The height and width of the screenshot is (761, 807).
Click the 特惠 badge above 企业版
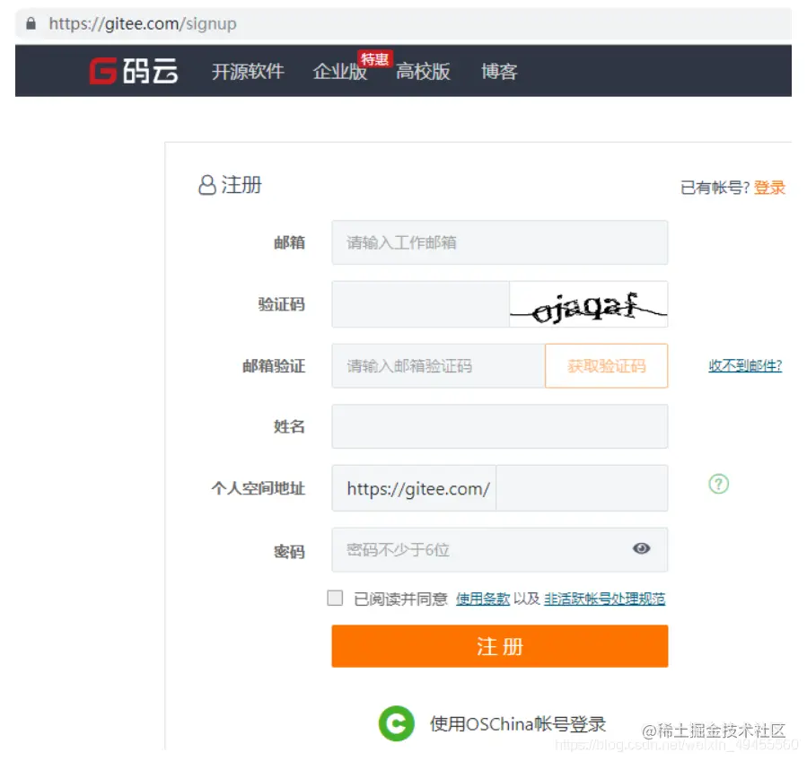click(375, 58)
